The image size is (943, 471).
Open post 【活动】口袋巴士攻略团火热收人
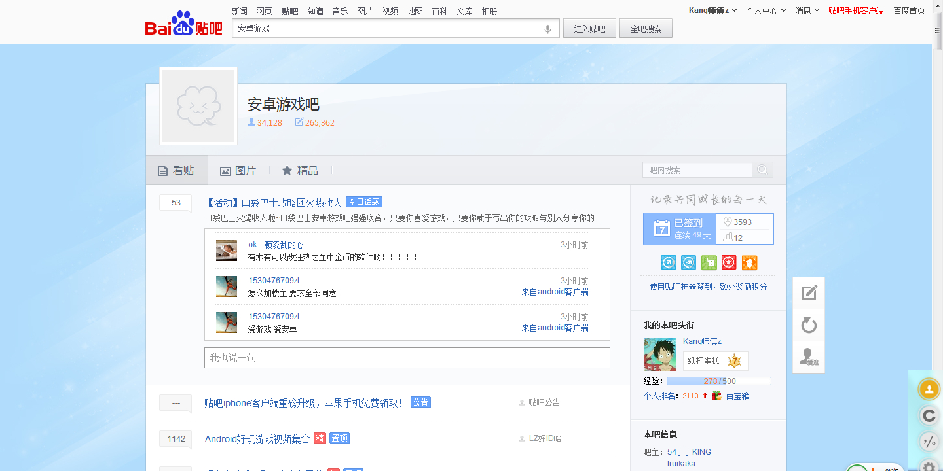[x=274, y=203]
